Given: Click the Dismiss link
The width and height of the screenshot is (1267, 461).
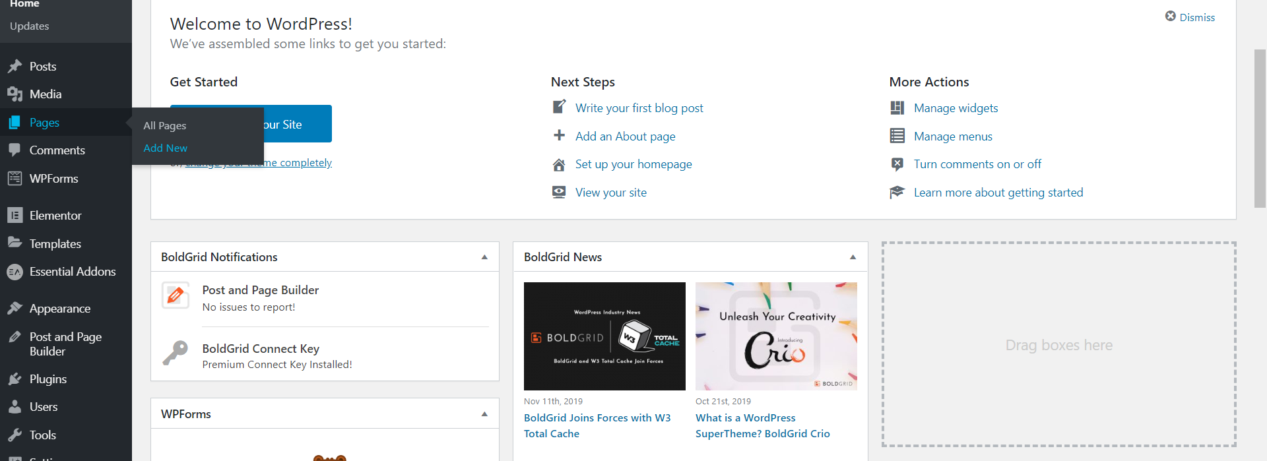Looking at the screenshot, I should tap(1197, 17).
